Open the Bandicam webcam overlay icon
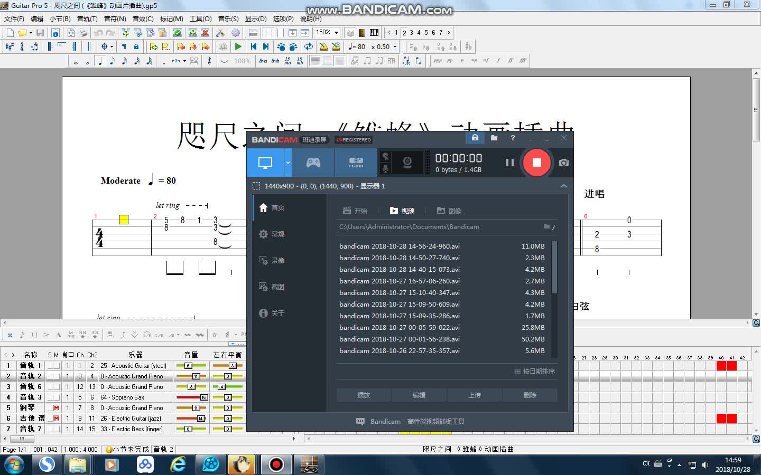 point(407,163)
